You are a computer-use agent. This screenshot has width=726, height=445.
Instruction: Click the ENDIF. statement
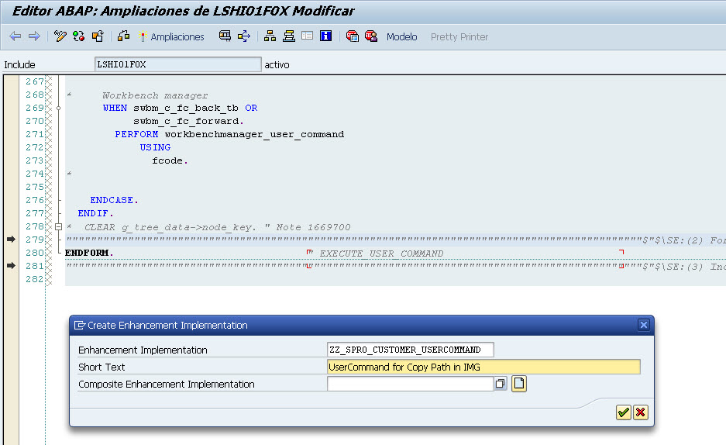coord(96,213)
